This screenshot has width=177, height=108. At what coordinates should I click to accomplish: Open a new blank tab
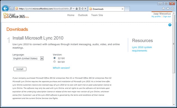coord(127,9)
